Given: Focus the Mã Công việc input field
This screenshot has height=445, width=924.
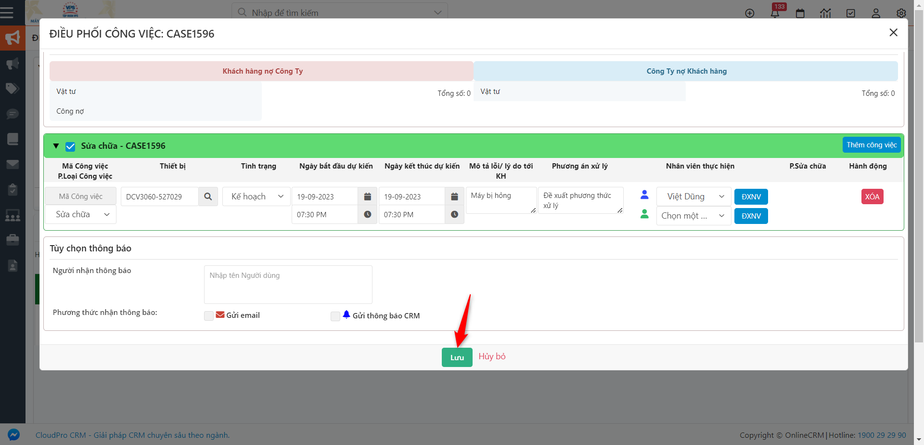Looking at the screenshot, I should click(81, 196).
